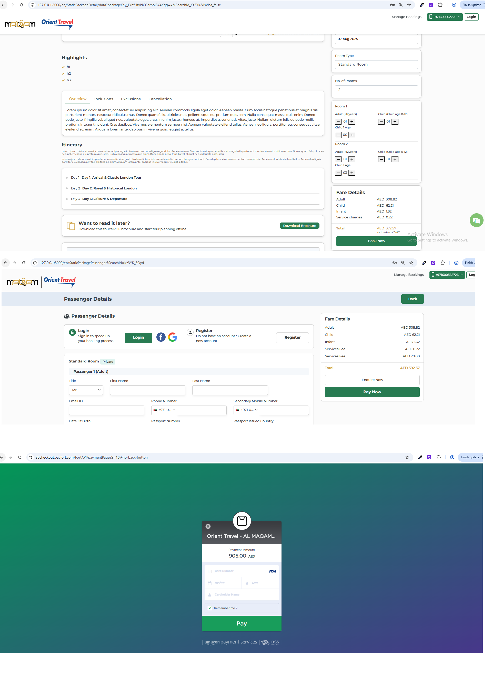Viewport: 492px width, 687px height.
Task: Increase Room 1 adult count
Action: (x=357, y=123)
